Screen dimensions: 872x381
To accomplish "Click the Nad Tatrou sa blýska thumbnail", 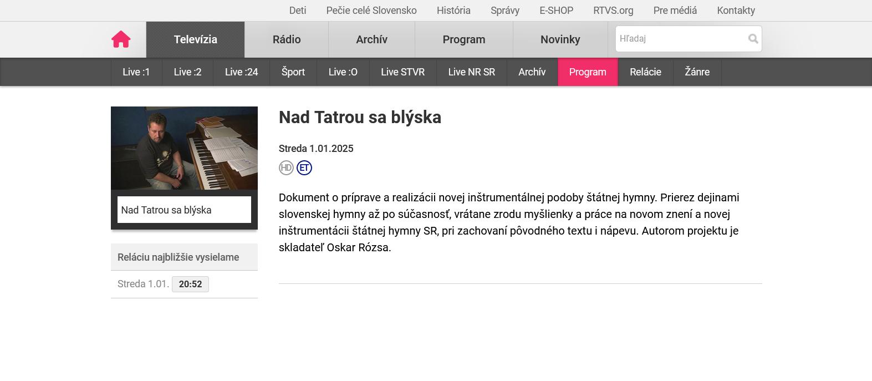I will click(x=184, y=148).
